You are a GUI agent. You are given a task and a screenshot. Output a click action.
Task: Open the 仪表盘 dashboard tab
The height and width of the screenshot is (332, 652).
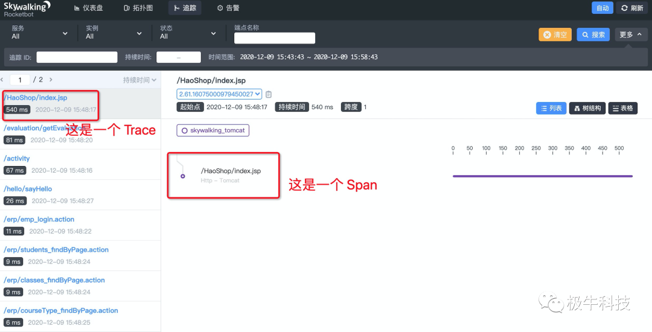pos(88,8)
